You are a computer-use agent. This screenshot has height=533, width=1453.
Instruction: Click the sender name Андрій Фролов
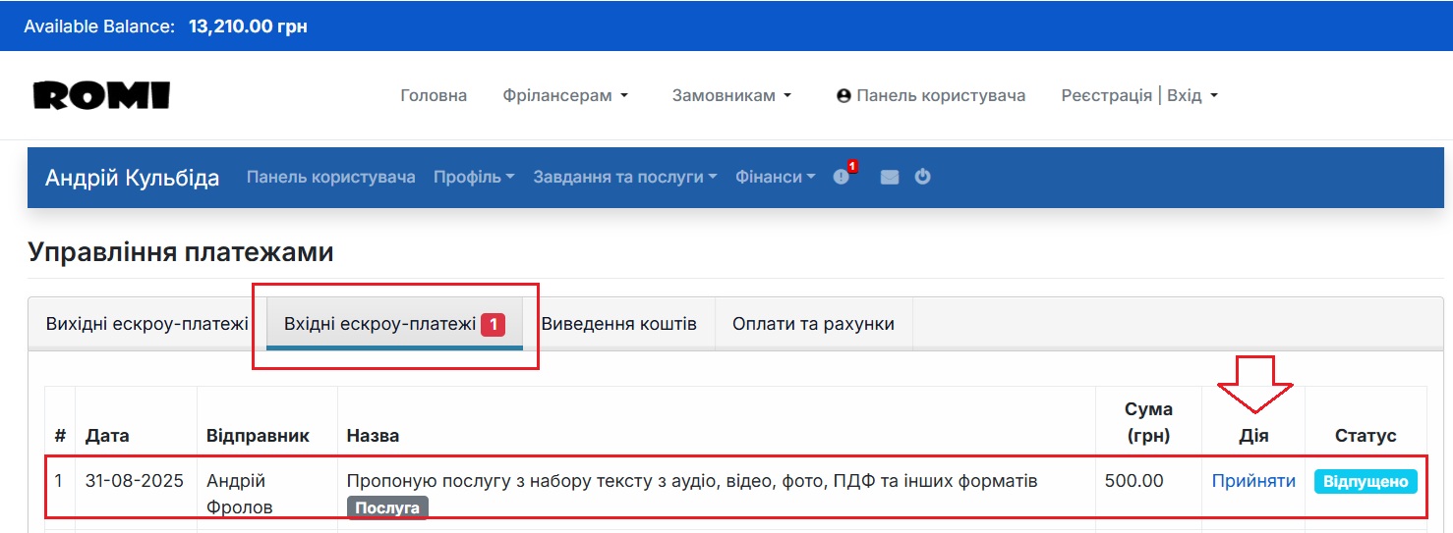pyautogui.click(x=241, y=494)
